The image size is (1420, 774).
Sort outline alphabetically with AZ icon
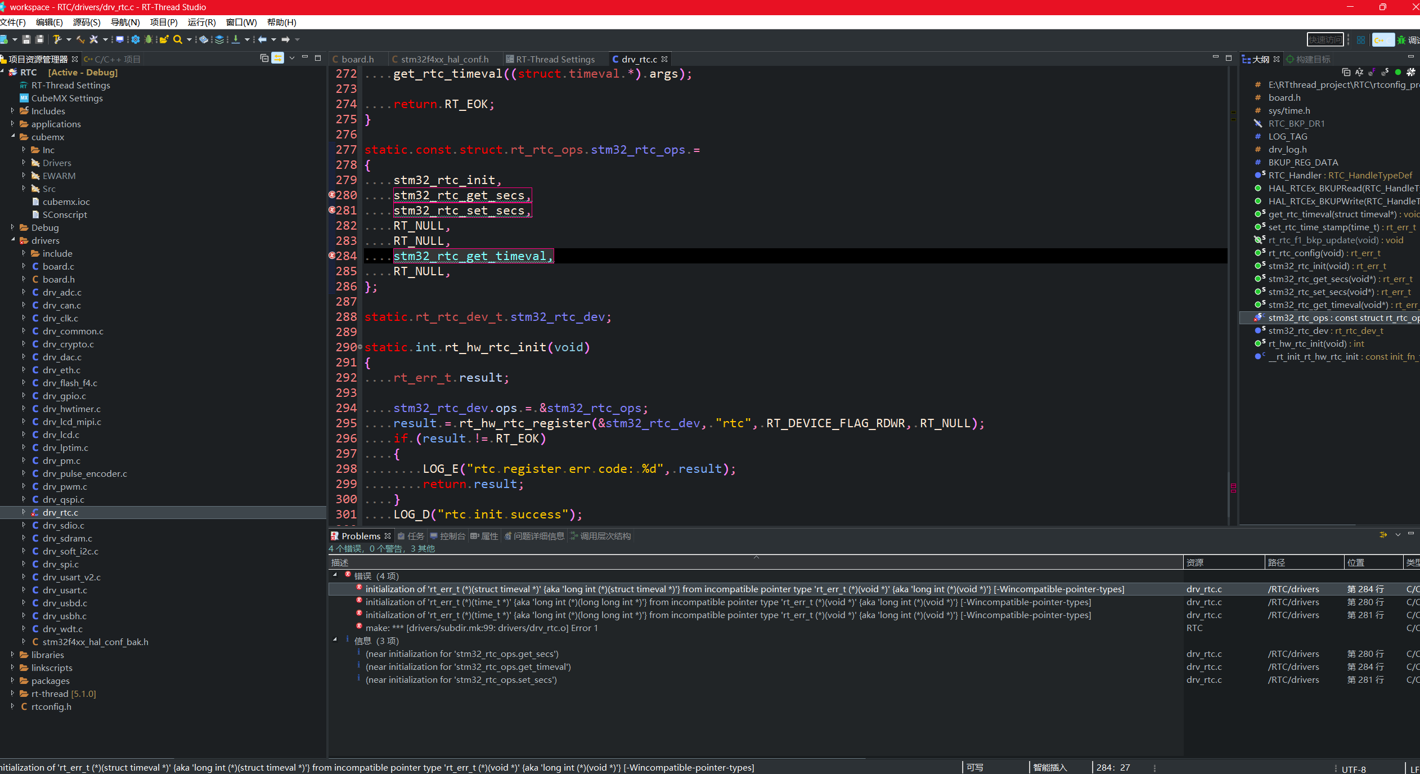coord(1359,72)
